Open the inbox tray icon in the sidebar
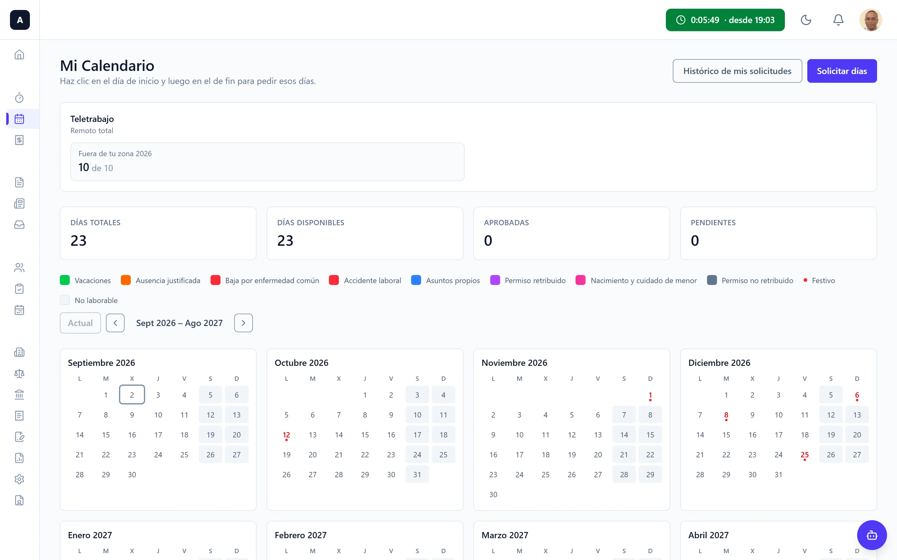897x560 pixels. click(x=19, y=225)
